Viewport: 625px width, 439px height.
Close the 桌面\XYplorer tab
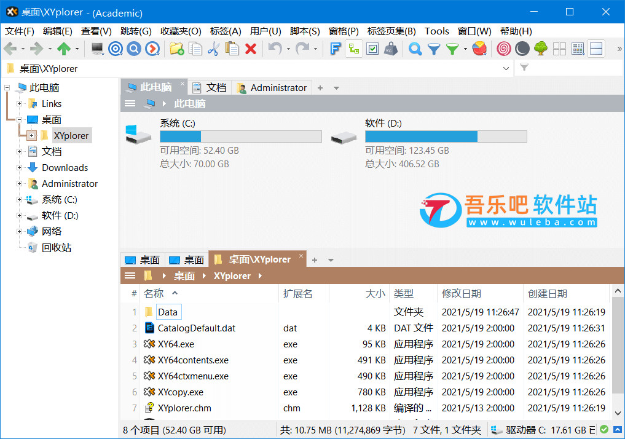(x=301, y=256)
